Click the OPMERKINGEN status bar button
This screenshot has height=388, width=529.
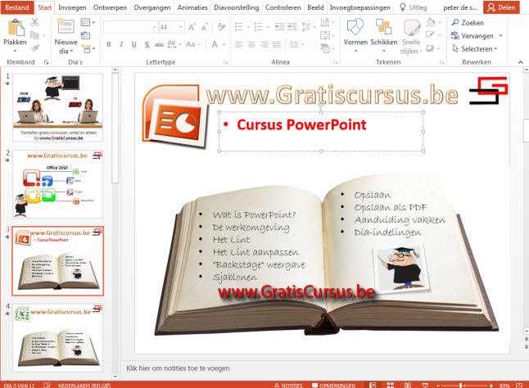(x=333, y=385)
